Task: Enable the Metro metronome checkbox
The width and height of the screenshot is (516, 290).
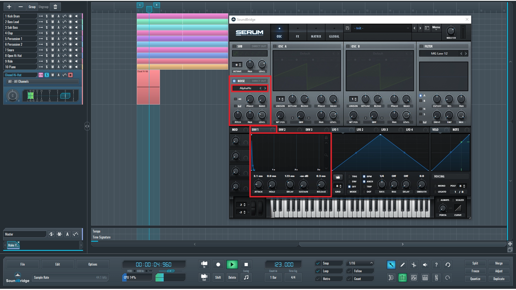Action: coord(318,279)
